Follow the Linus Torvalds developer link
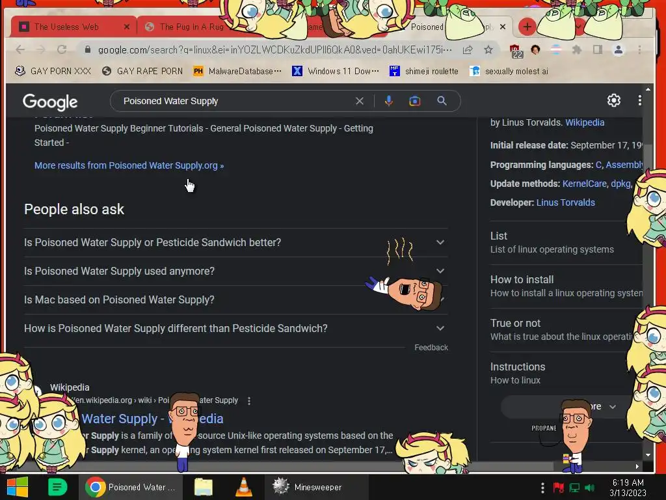 click(565, 202)
